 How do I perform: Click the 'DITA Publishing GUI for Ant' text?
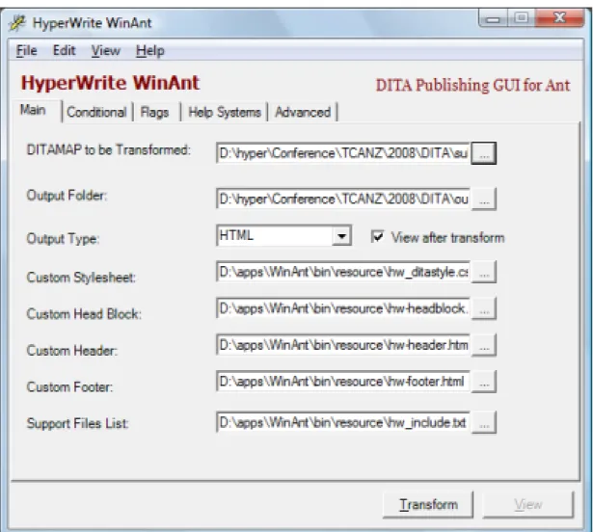click(x=472, y=85)
